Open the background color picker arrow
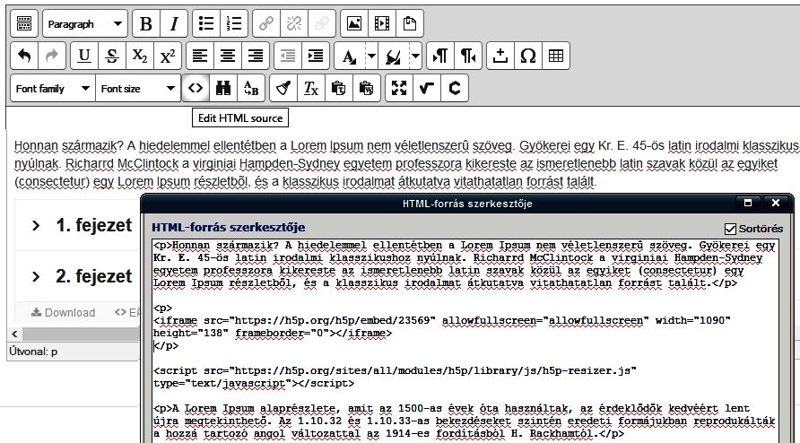The height and width of the screenshot is (443, 800). pyautogui.click(x=416, y=56)
